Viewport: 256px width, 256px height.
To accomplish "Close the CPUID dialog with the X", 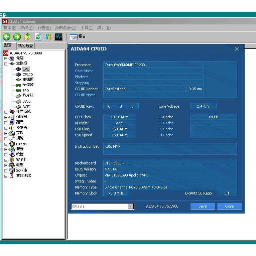I will (237, 49).
